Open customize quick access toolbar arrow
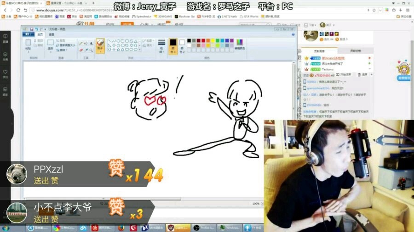 click(x=45, y=29)
